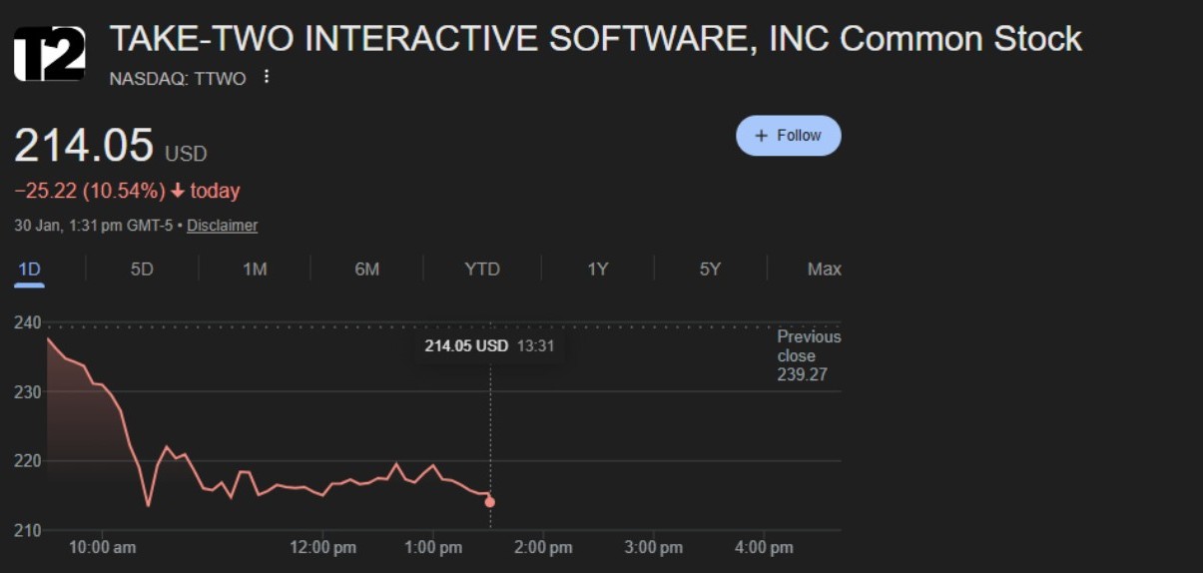Click the plus icon in Follow button

pyautogui.click(x=762, y=136)
